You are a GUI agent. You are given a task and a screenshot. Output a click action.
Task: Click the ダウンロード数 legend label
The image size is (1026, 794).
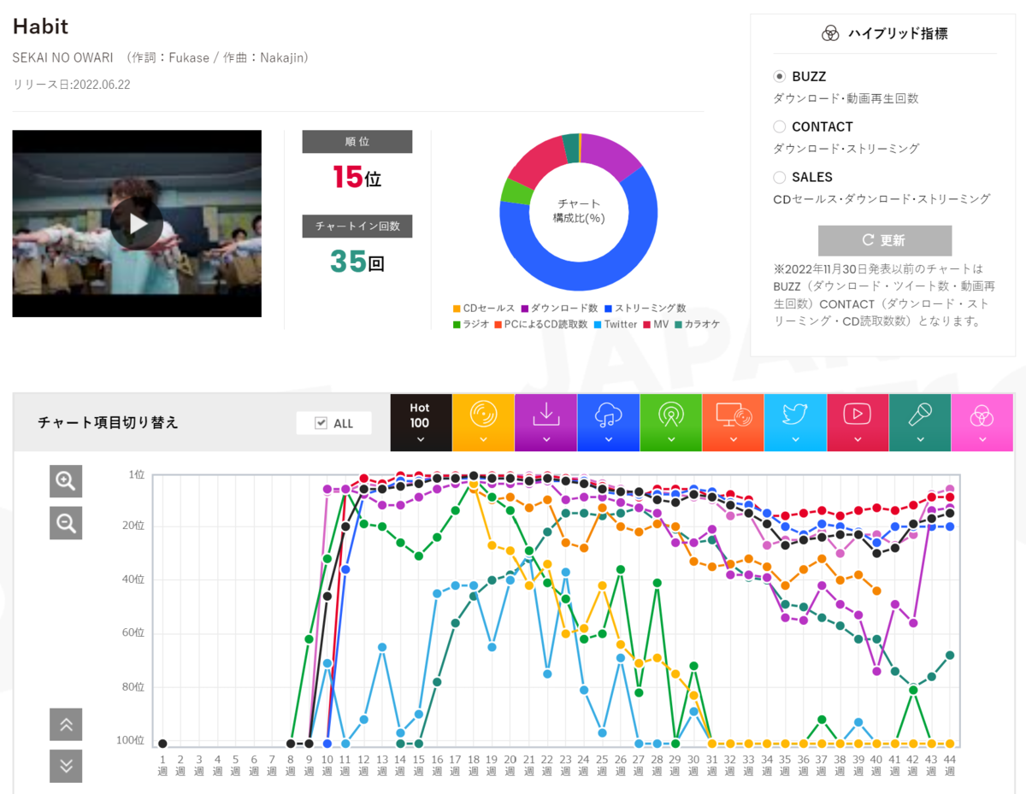click(x=563, y=309)
